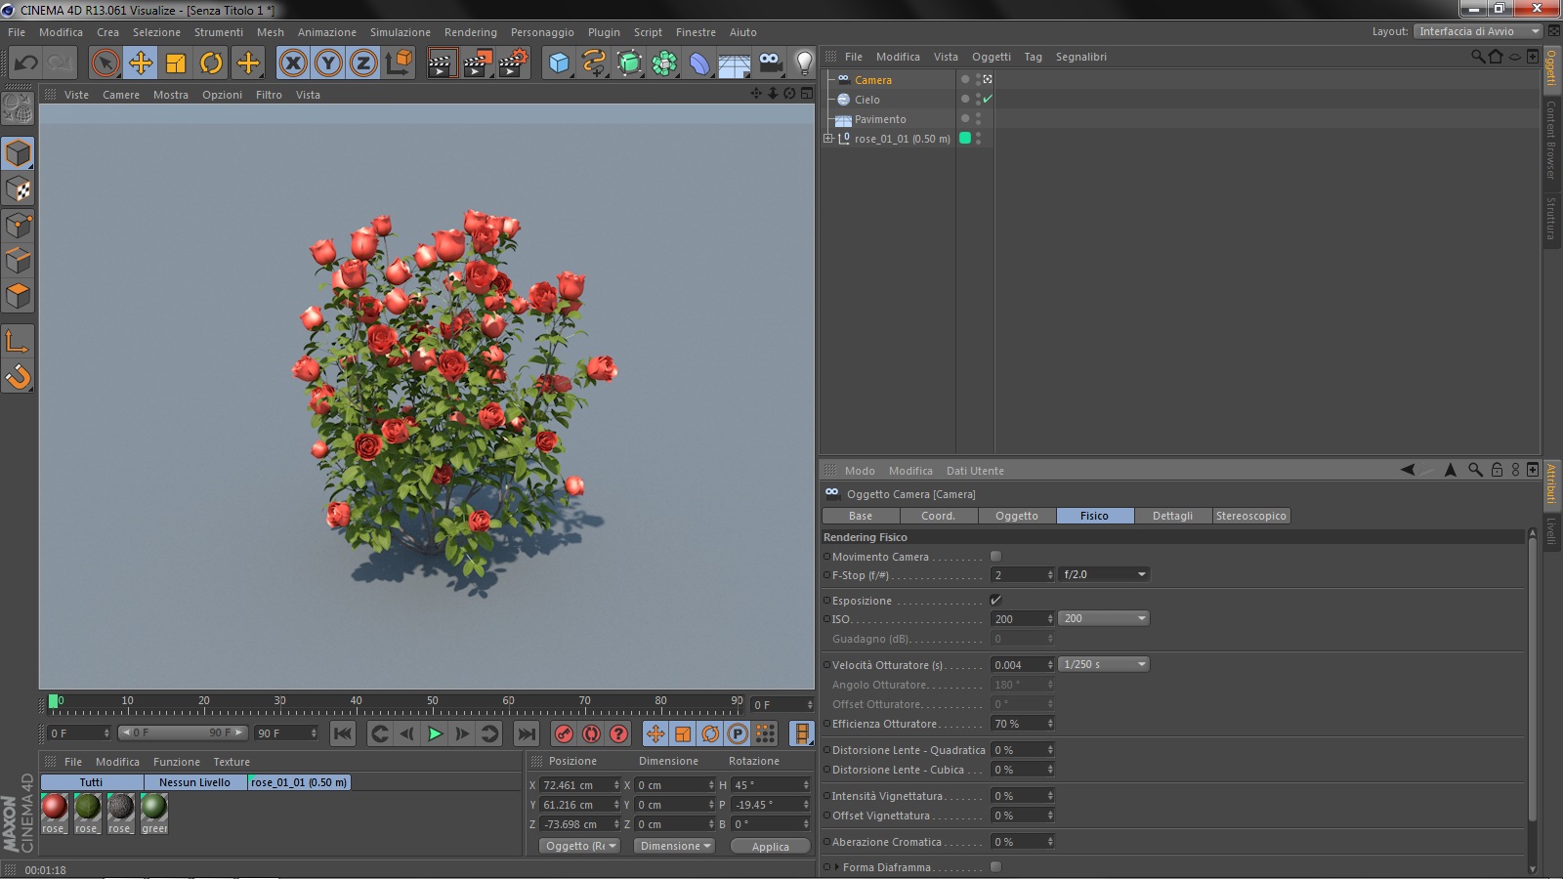Toggle the X axis lock icon

pyautogui.click(x=292, y=63)
